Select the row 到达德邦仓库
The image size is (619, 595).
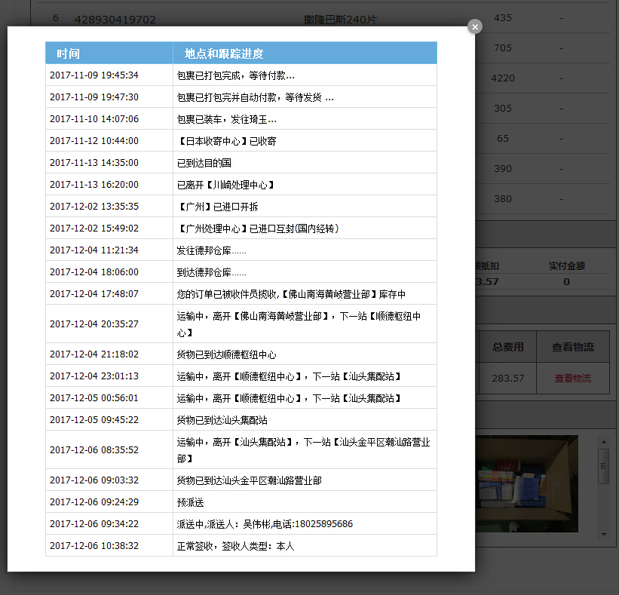(x=305, y=271)
